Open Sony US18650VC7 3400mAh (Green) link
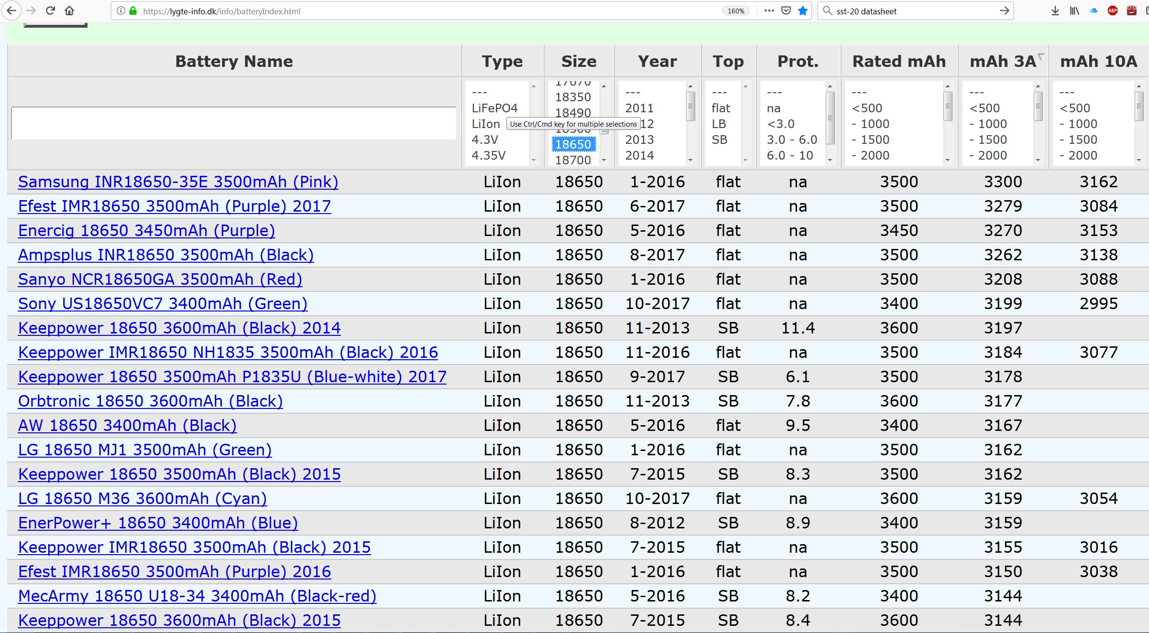Screen dimensions: 1149x633 tap(163, 304)
